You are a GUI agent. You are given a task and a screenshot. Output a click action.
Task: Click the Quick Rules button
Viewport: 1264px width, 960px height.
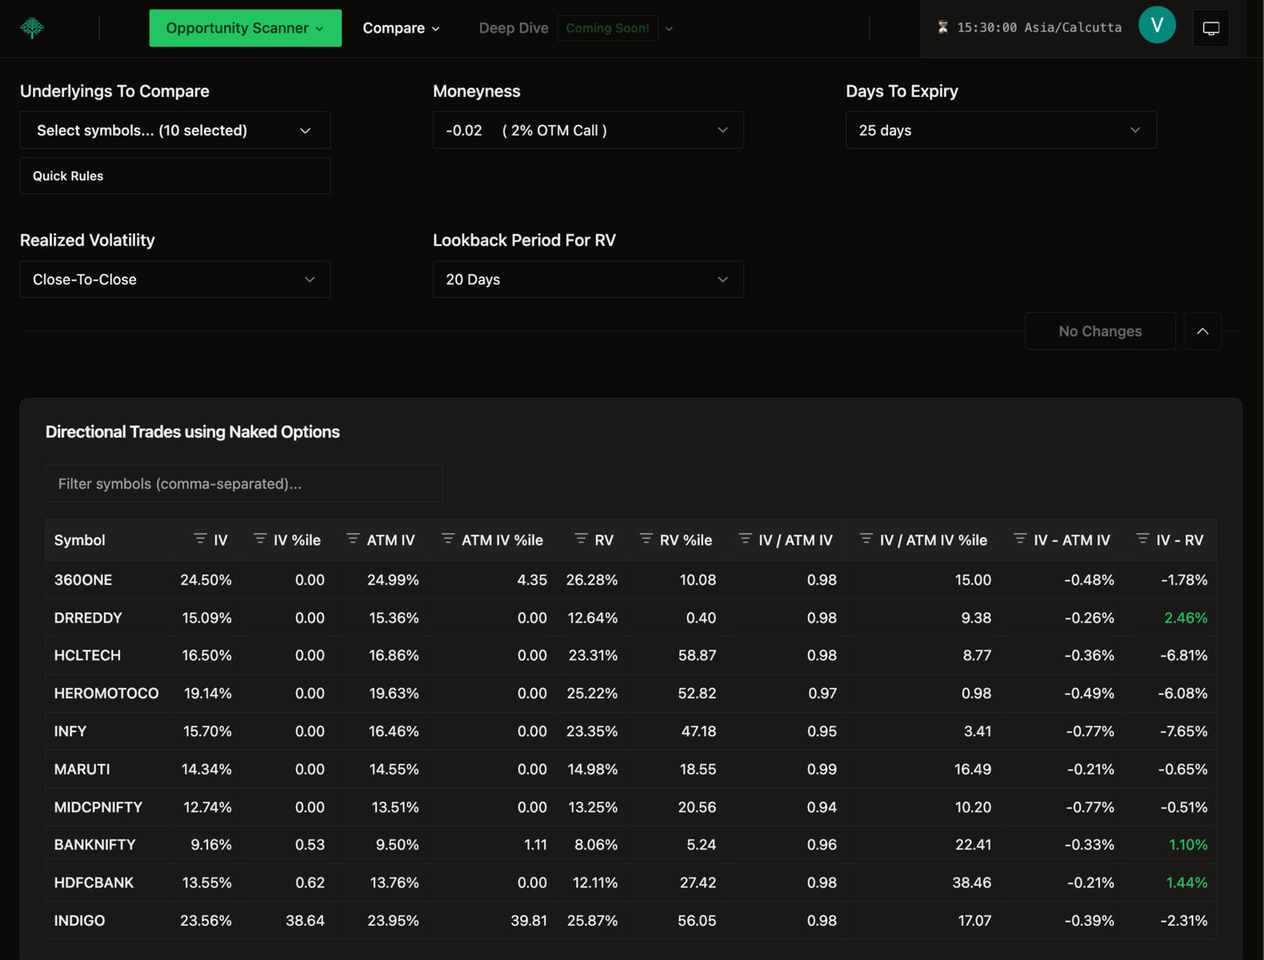pos(175,176)
